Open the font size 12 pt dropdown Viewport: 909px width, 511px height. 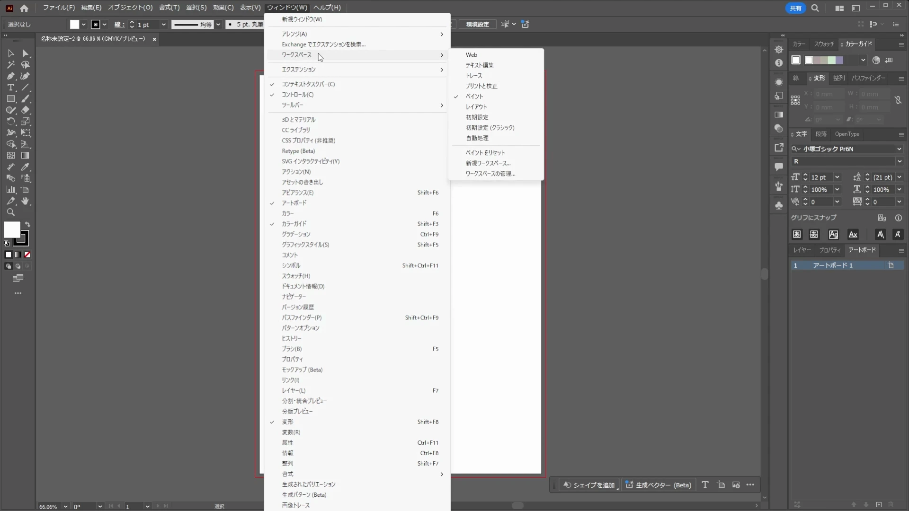click(837, 177)
